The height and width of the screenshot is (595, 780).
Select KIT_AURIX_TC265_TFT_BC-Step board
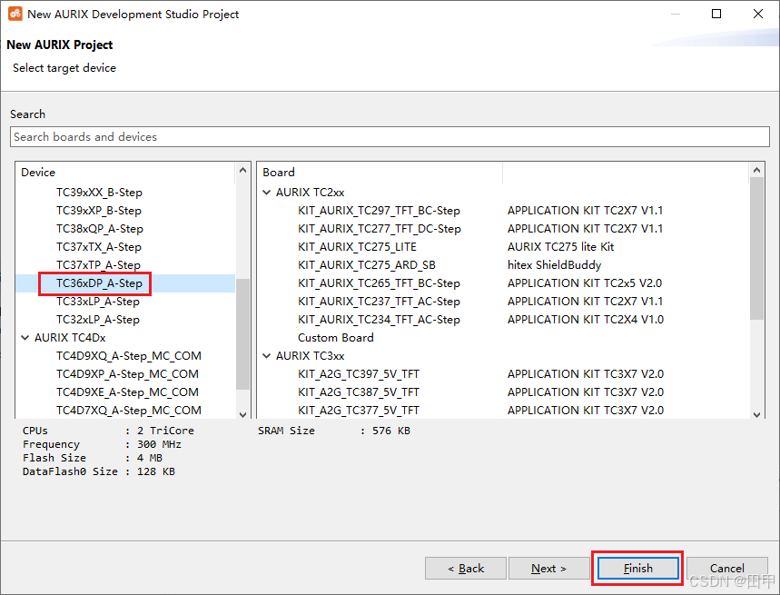(379, 283)
